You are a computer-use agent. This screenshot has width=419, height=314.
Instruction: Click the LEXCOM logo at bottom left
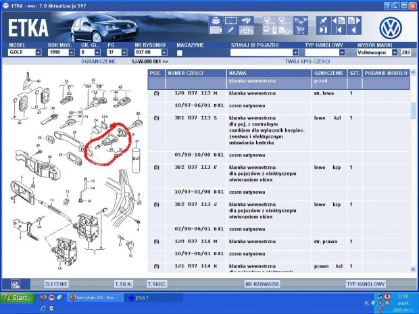pos(16,284)
